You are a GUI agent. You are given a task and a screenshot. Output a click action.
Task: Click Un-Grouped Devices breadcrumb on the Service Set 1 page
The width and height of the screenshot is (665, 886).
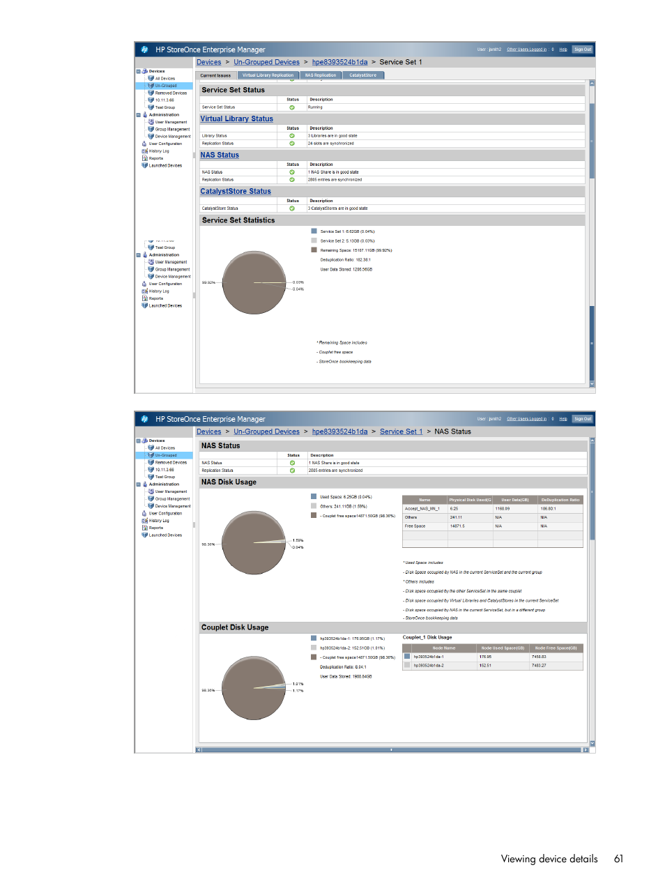(266, 62)
